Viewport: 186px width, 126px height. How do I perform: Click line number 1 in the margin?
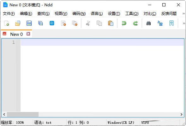pyautogui.click(x=14, y=42)
